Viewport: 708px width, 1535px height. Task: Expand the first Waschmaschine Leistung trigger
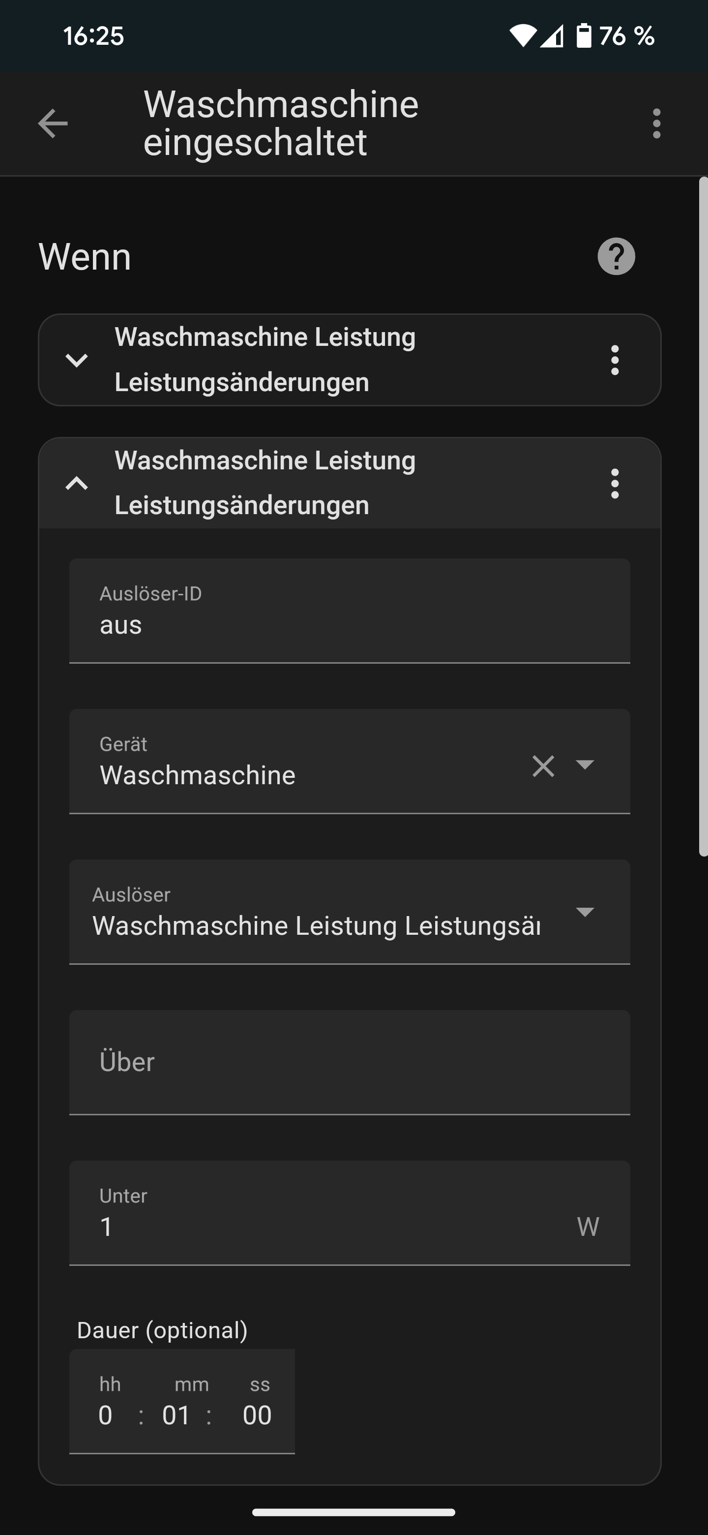(x=76, y=360)
